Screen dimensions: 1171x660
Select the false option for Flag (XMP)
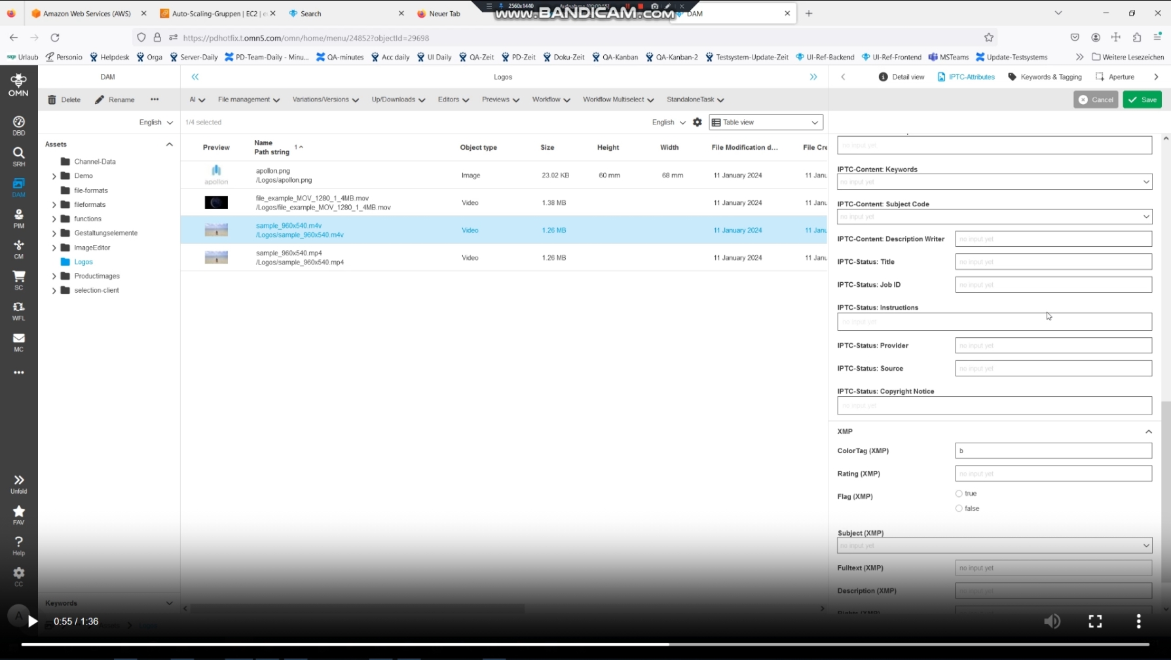[x=959, y=509]
